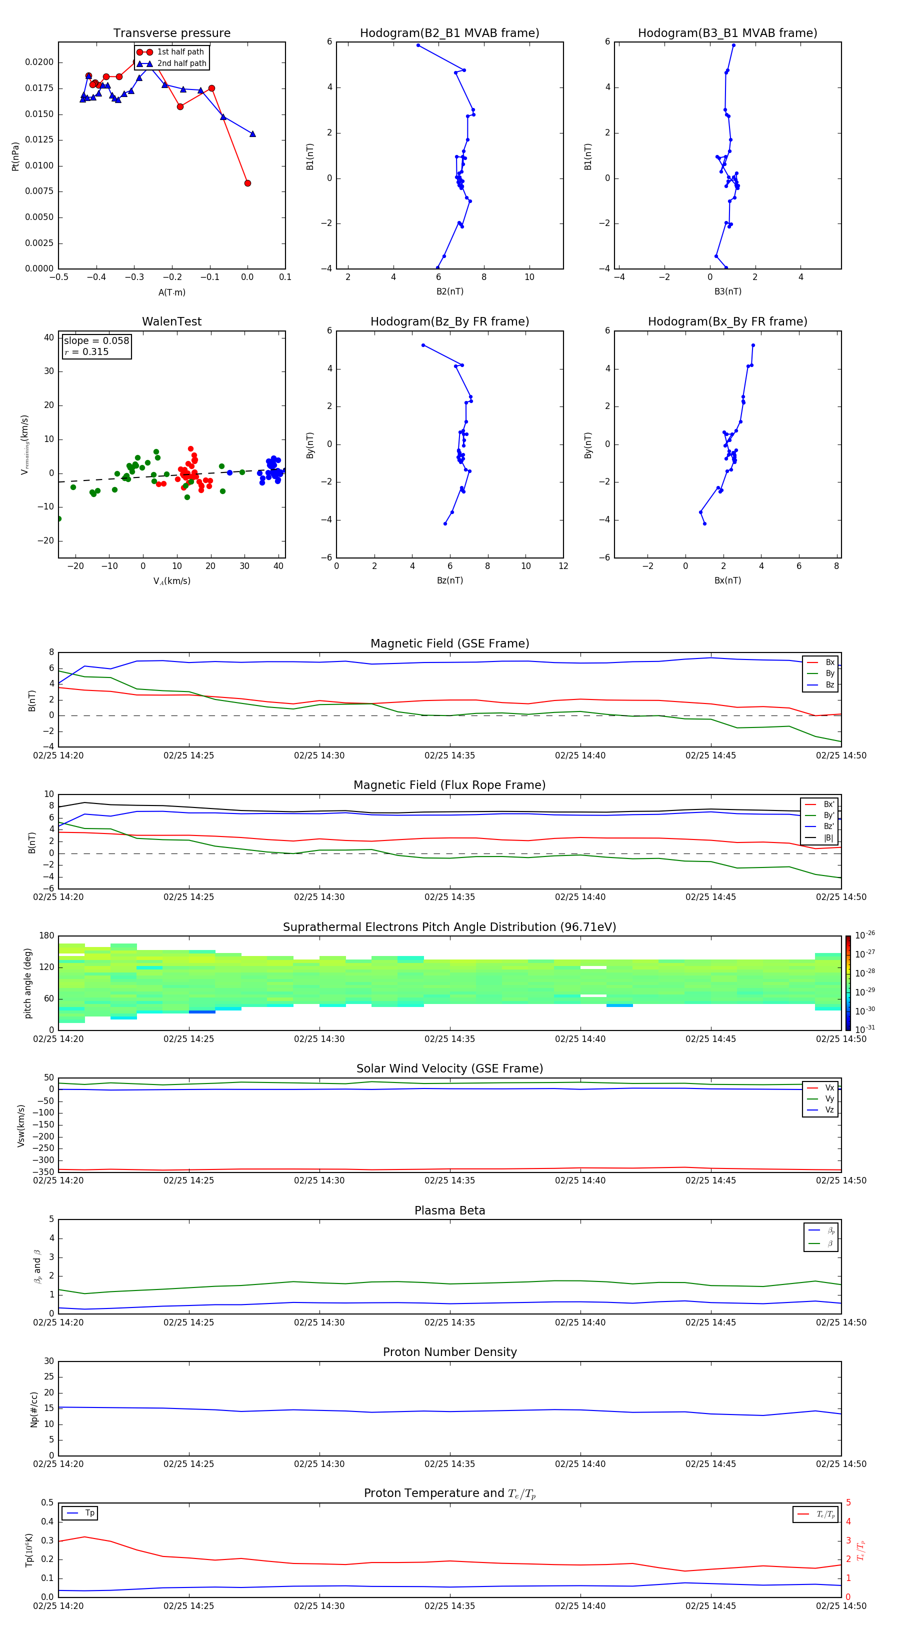The height and width of the screenshot is (1650, 900).
Task: Click the 'βp and β' y-axis label
Action: 37,1266
